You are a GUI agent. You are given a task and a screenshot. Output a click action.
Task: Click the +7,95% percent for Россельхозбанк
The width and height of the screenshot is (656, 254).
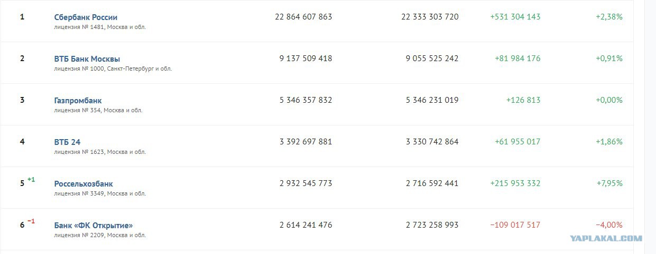(609, 183)
